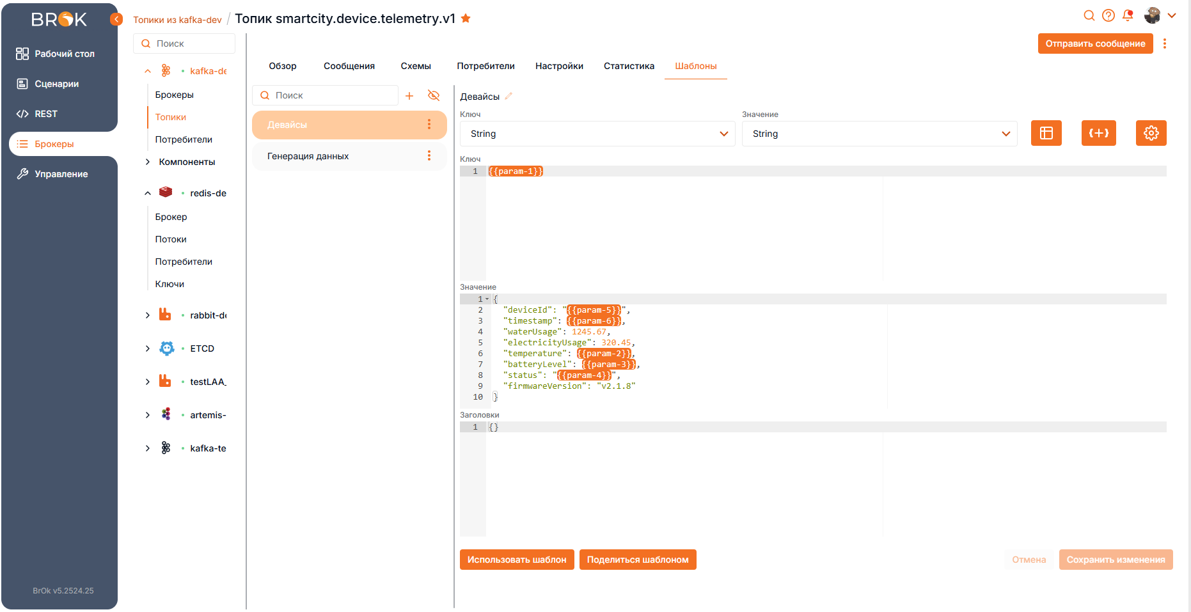Screen dimensions: 1191x612
Task: Expand the rabbit-de broker tree node
Action: pos(148,315)
